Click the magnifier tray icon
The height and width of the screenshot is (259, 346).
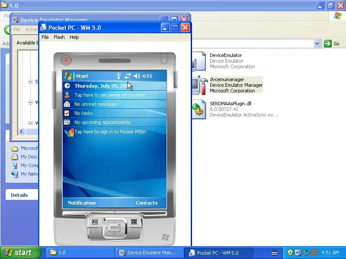click(x=314, y=253)
